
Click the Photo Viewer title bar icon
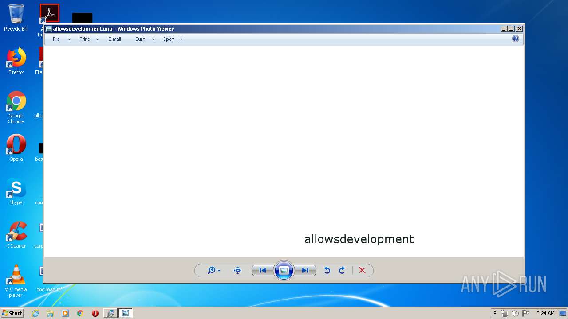[49, 29]
